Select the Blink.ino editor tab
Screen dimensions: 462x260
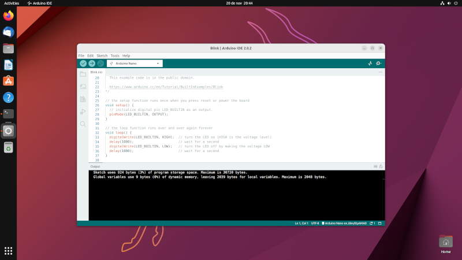96,72
